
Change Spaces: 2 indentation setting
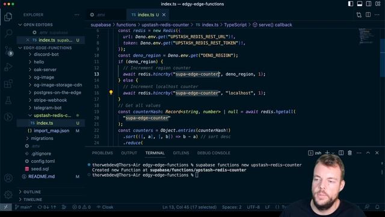[232, 207]
